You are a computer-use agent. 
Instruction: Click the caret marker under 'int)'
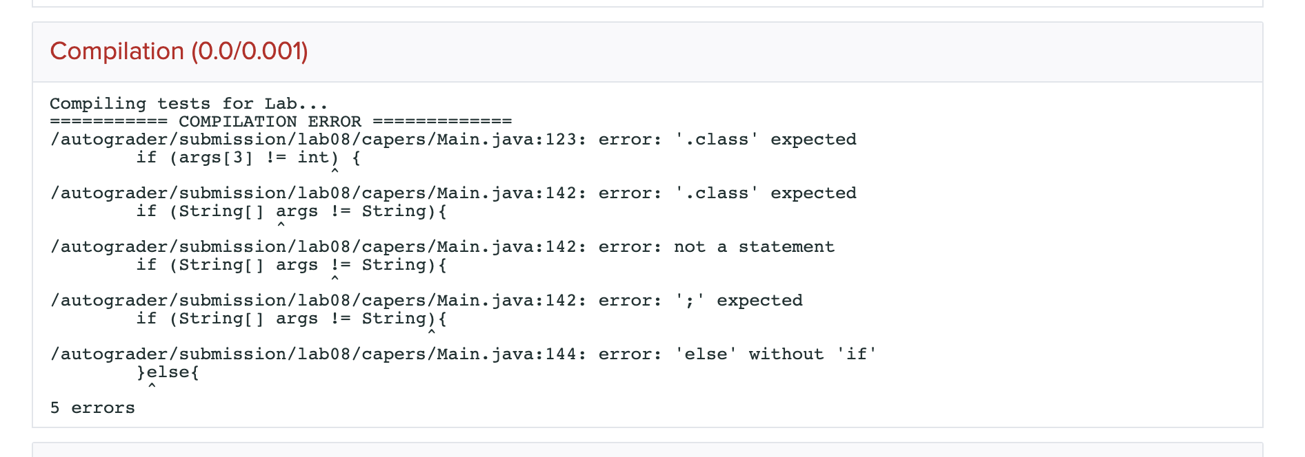click(x=335, y=171)
